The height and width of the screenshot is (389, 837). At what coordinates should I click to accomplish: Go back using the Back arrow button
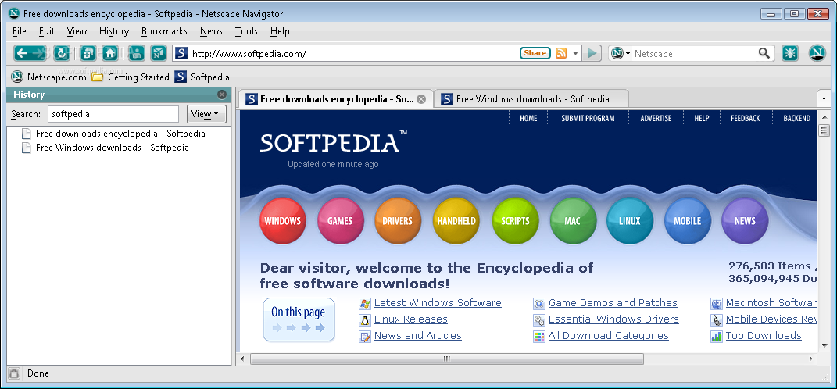coord(21,53)
